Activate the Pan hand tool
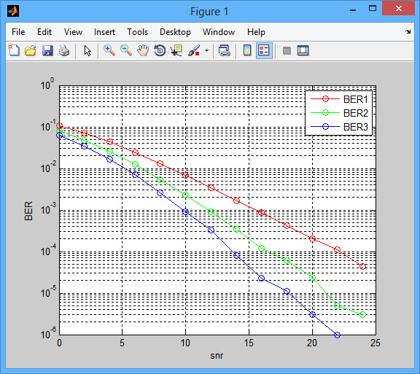The width and height of the screenshot is (420, 374). pyautogui.click(x=143, y=50)
